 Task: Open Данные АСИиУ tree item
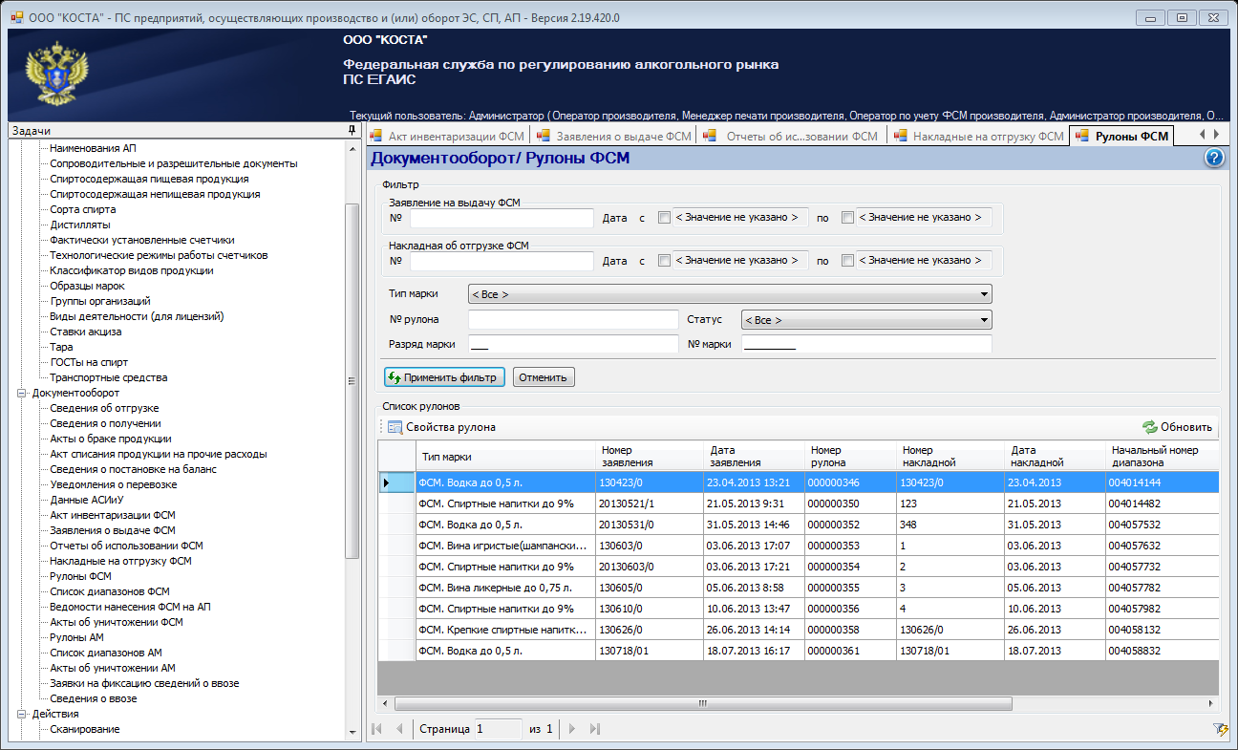(x=88, y=500)
